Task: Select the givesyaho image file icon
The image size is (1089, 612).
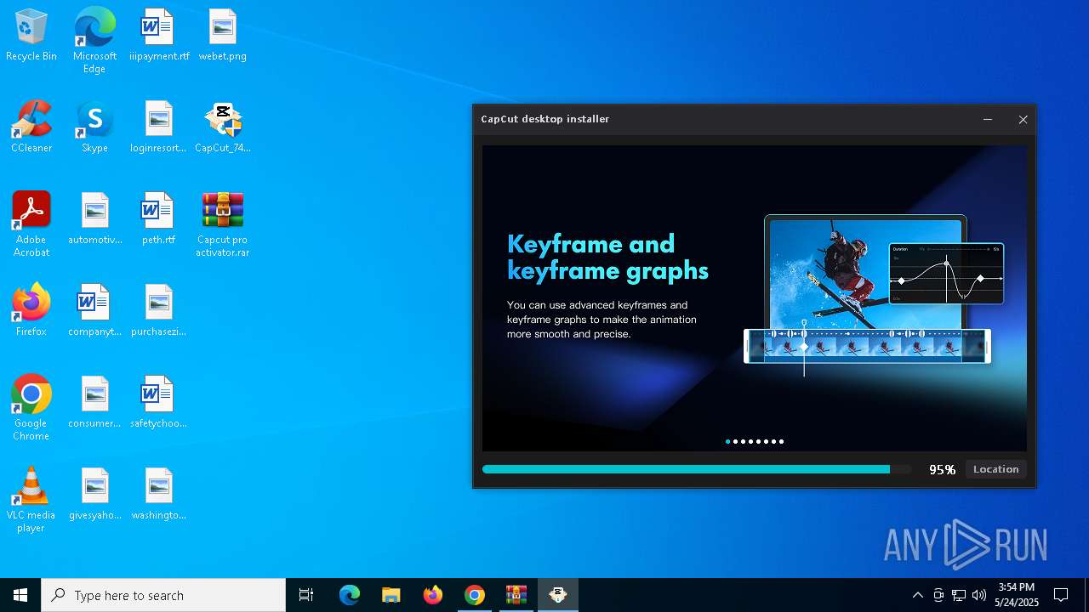Action: [x=94, y=494]
